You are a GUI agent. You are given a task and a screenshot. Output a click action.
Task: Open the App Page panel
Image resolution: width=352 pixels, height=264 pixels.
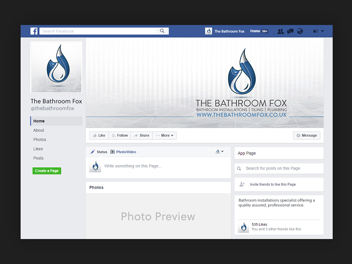[x=279, y=153]
